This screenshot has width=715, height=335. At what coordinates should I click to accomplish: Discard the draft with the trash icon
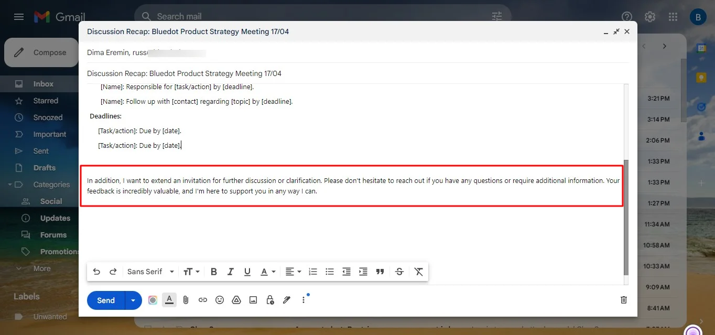(x=623, y=299)
